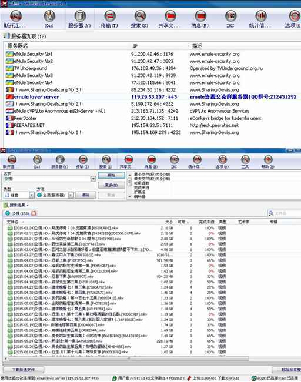Screen dimensions: 301x382
Task: Select server eMule Security No1
Action: [x=33, y=54]
